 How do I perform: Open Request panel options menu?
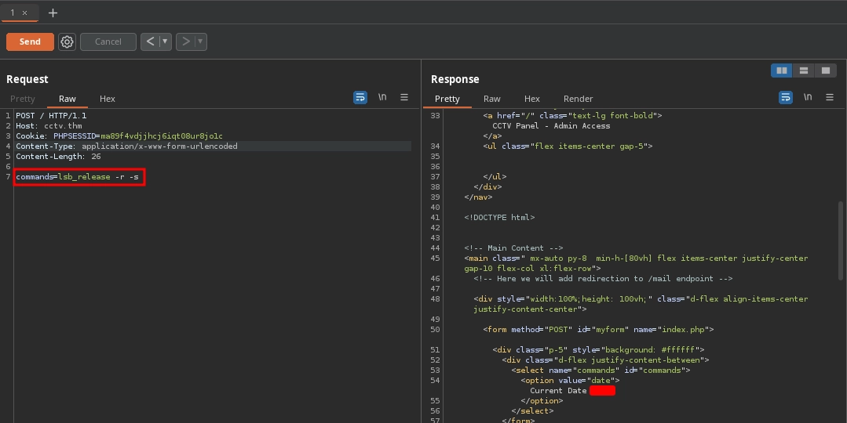click(404, 97)
